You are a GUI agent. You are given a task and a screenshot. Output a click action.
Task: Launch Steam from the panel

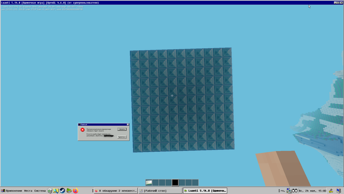point(62,191)
